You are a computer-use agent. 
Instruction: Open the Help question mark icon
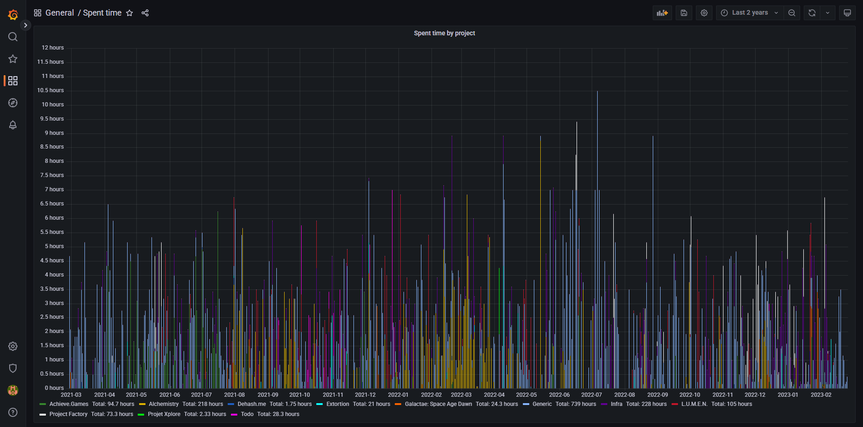(13, 412)
